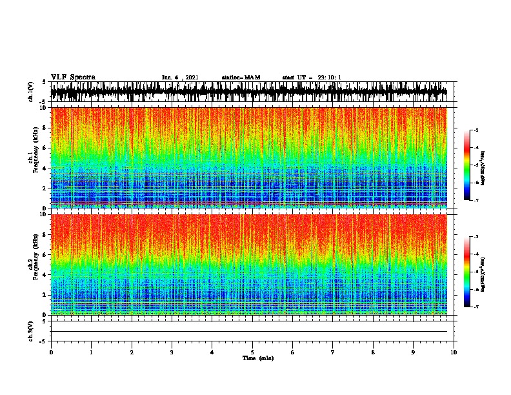Viewport: 511px width, 395px height.
Task: Click the '1' tick on time axis
Action: click(91, 352)
